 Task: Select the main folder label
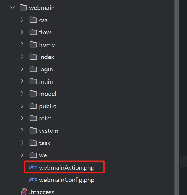pyautogui.click(x=46, y=81)
